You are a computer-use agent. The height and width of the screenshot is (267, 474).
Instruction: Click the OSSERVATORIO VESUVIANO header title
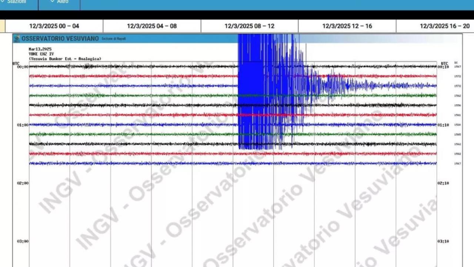click(x=60, y=39)
